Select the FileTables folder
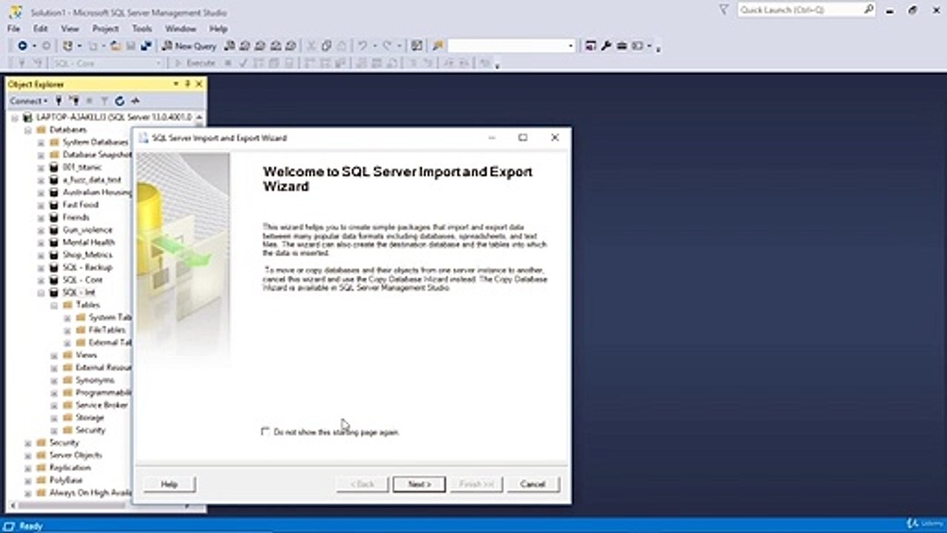Image resolution: width=947 pixels, height=533 pixels. click(x=107, y=330)
